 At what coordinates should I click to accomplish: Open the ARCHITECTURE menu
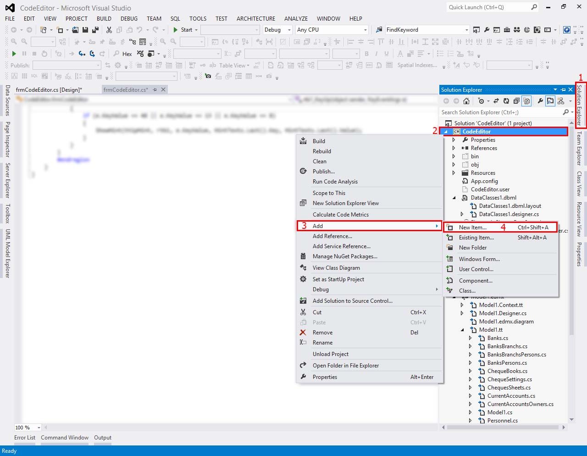click(x=256, y=19)
